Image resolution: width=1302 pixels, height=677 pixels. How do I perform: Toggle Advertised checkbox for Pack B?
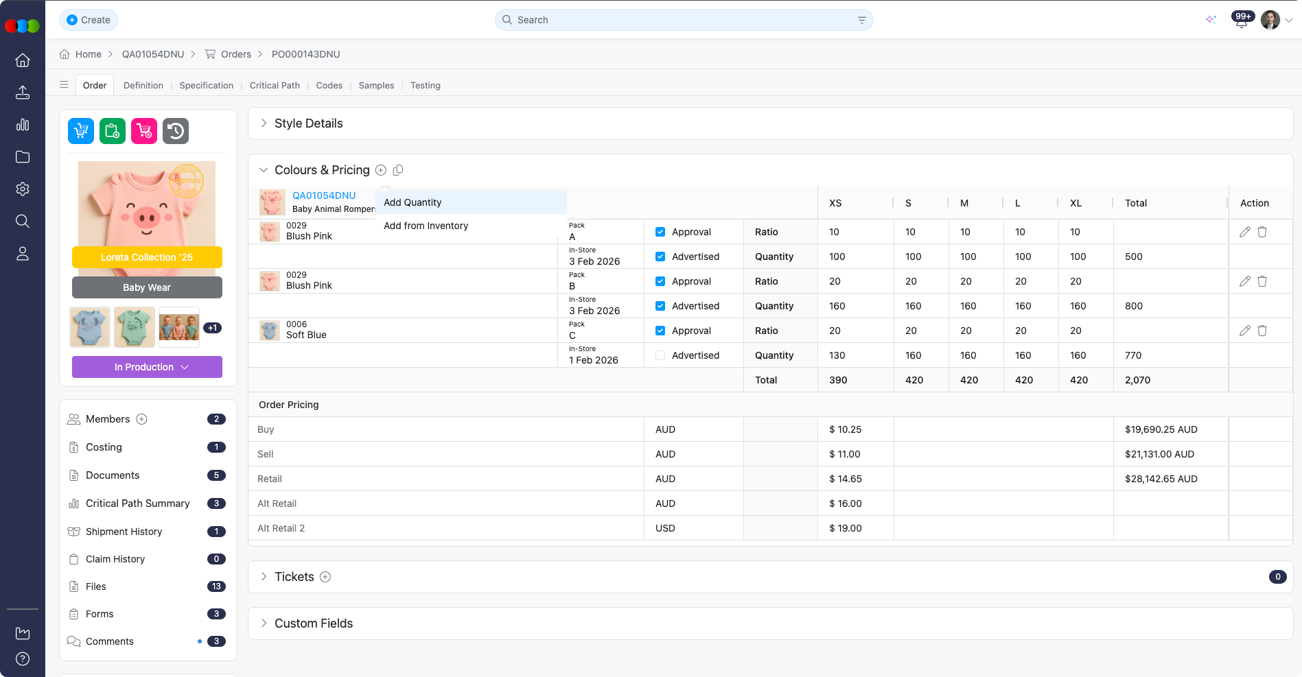[x=660, y=306]
